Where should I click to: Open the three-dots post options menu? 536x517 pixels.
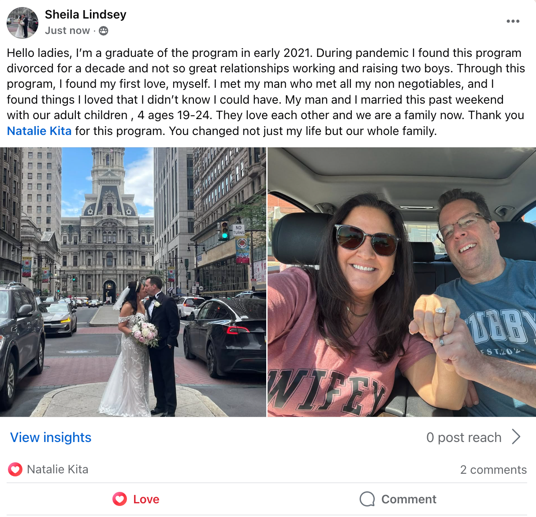pos(513,21)
